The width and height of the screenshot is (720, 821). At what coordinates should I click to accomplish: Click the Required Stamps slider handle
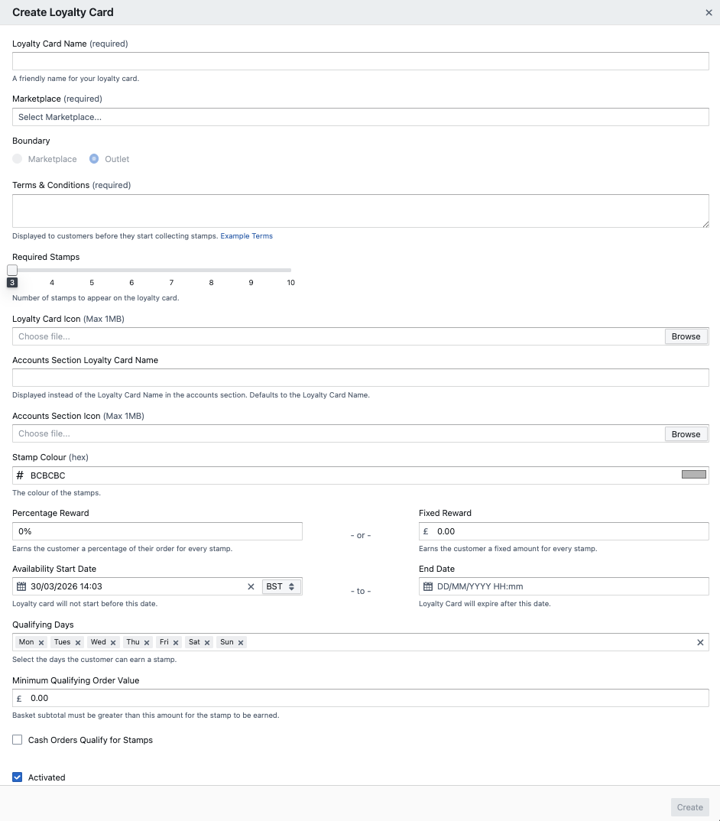pyautogui.click(x=12, y=270)
